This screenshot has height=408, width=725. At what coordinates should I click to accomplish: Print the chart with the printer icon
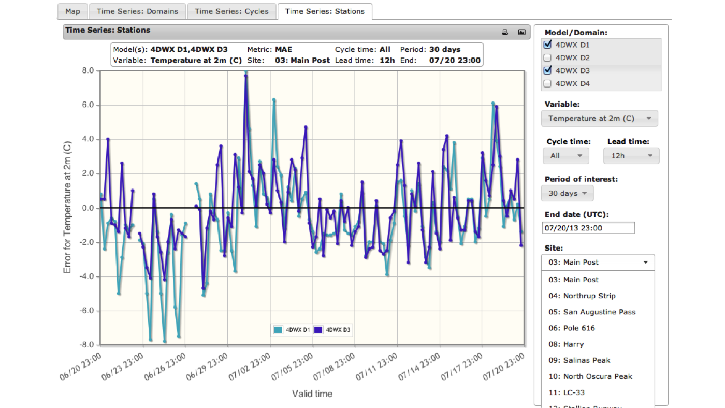(x=505, y=32)
